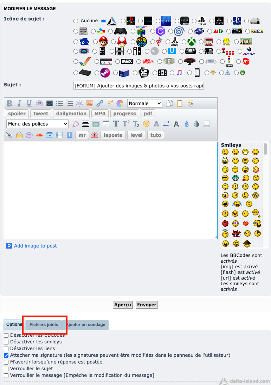
Task: Check Désactiver les BBCodes
Action: click(6, 335)
